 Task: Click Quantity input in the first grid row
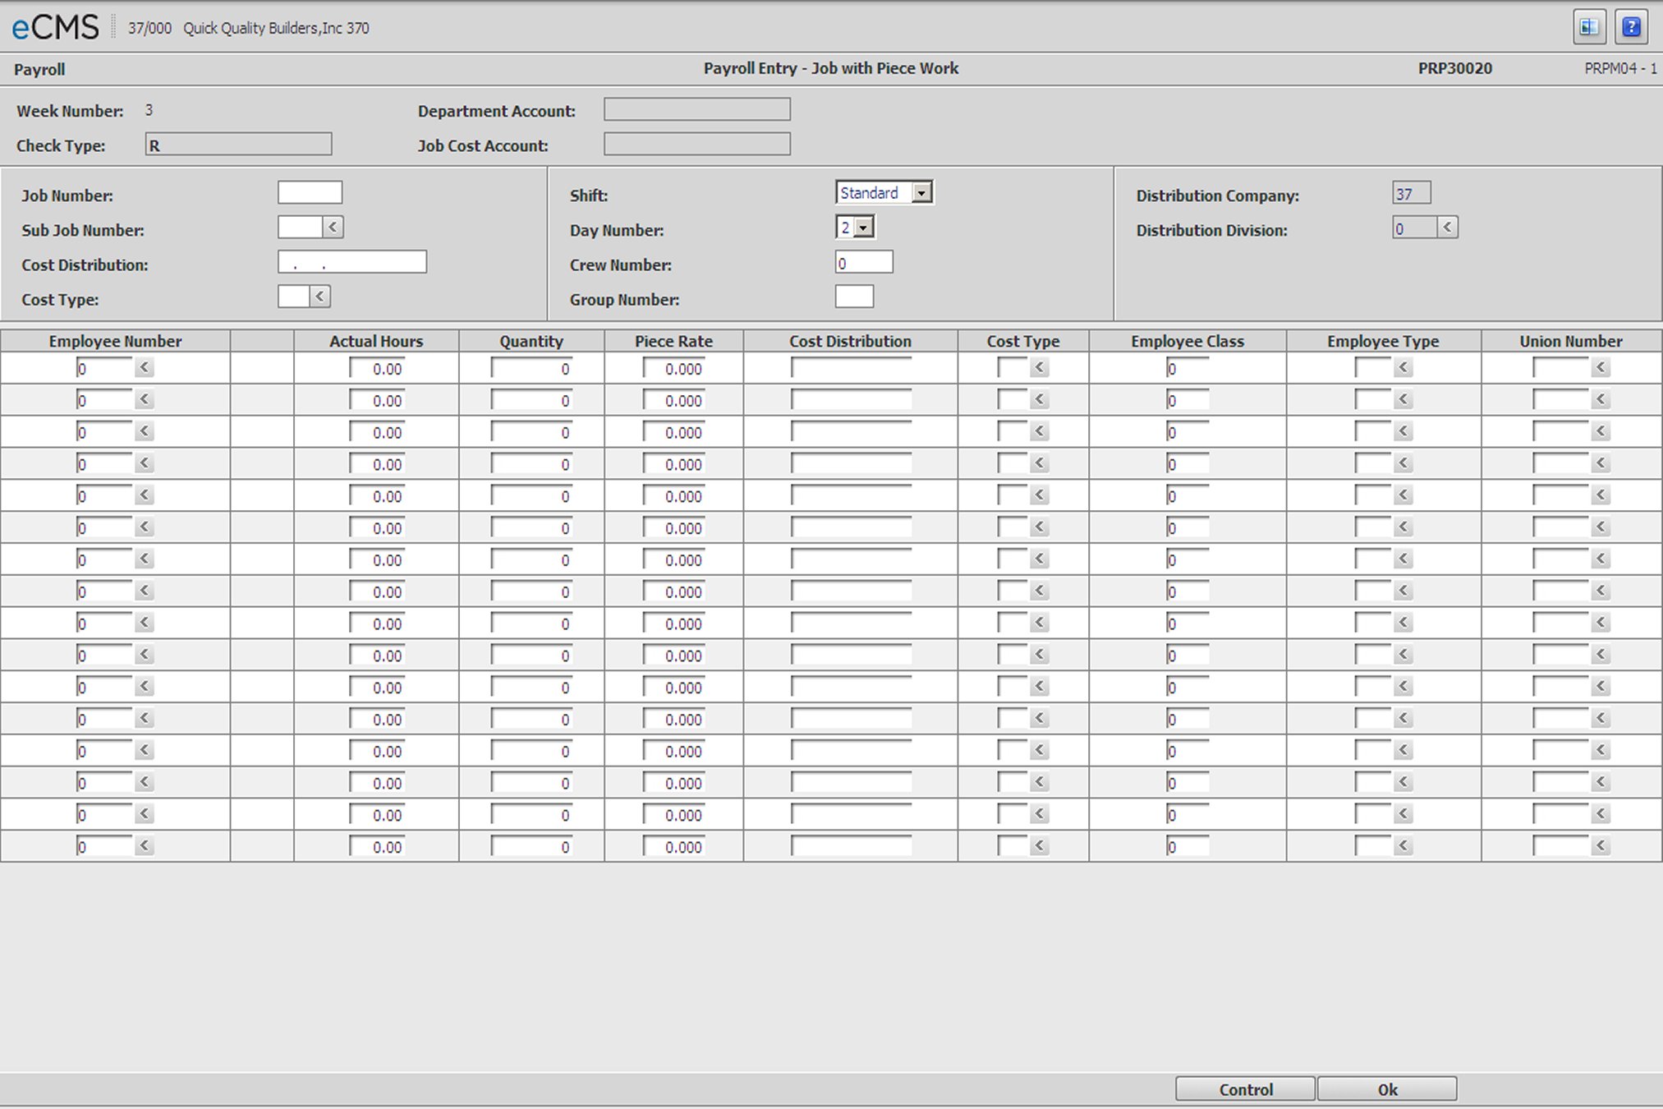click(531, 368)
